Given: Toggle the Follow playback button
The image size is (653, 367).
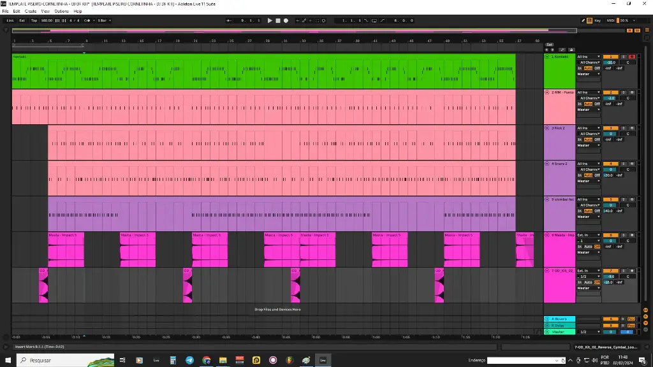Looking at the screenshot, I should click(229, 20).
